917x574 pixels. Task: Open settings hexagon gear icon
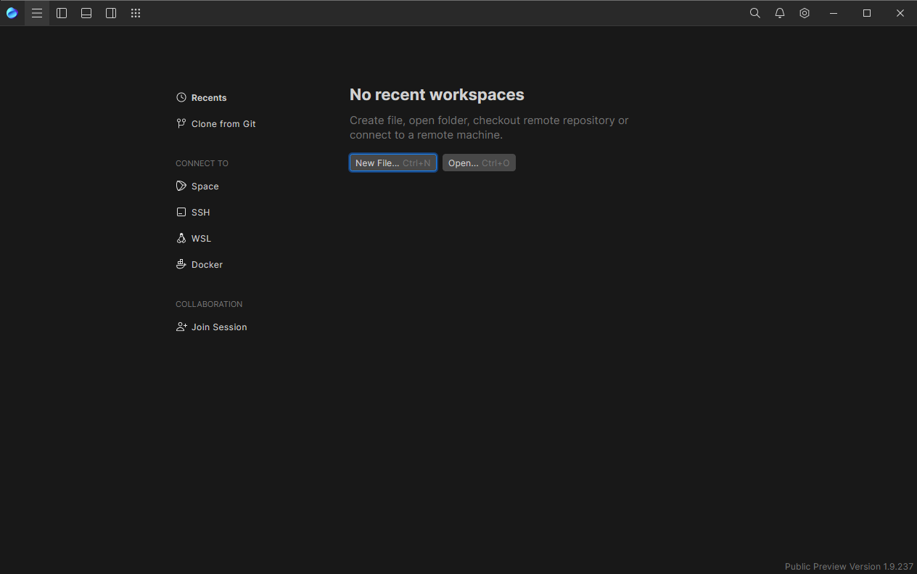[x=805, y=13]
